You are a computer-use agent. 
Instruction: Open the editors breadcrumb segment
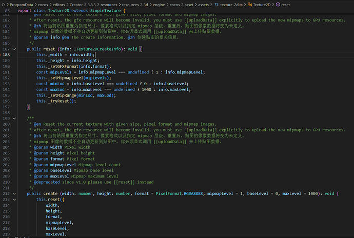coord(63,4)
